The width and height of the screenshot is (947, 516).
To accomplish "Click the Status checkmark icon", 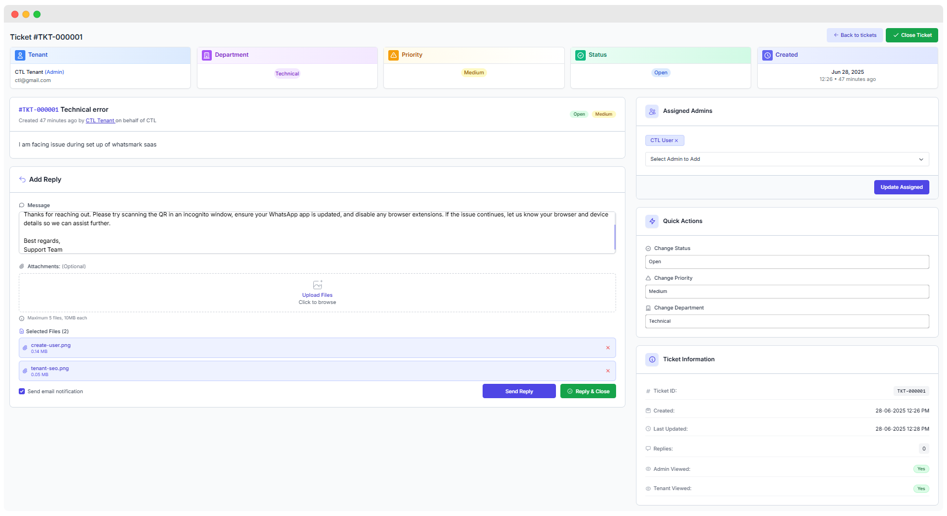I will click(580, 55).
